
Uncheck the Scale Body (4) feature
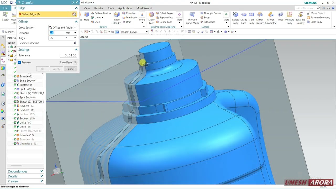tap(15, 81)
